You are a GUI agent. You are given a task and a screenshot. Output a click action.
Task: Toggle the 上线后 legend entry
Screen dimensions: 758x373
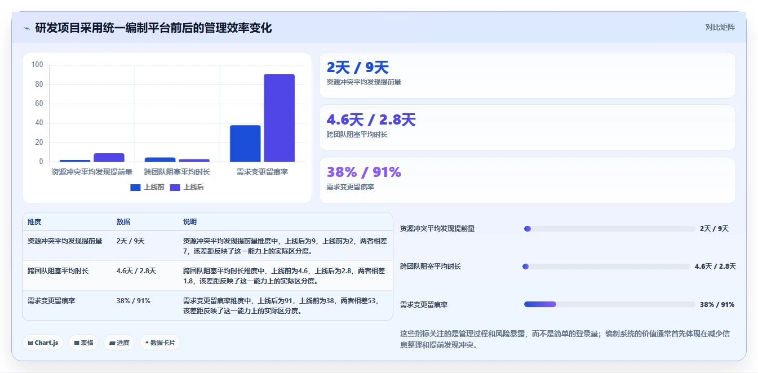pos(187,187)
